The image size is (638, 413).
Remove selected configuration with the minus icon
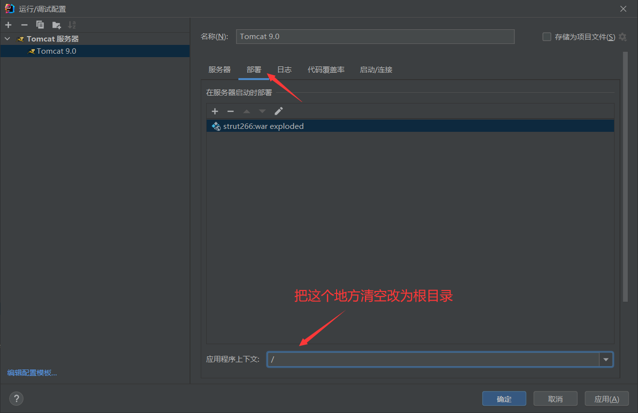[24, 25]
